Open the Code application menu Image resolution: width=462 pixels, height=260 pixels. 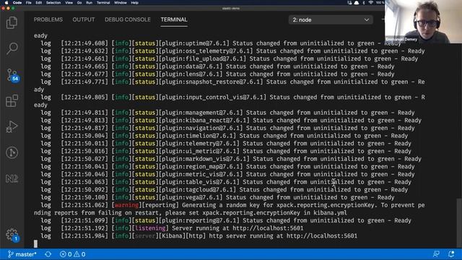(17, 3)
